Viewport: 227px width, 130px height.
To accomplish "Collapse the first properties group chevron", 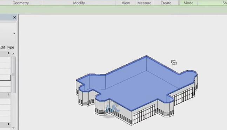I will (x=8, y=53).
